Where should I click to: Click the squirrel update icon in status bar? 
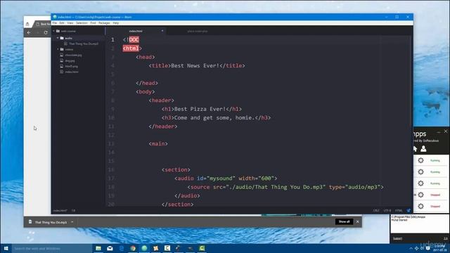pos(409,211)
